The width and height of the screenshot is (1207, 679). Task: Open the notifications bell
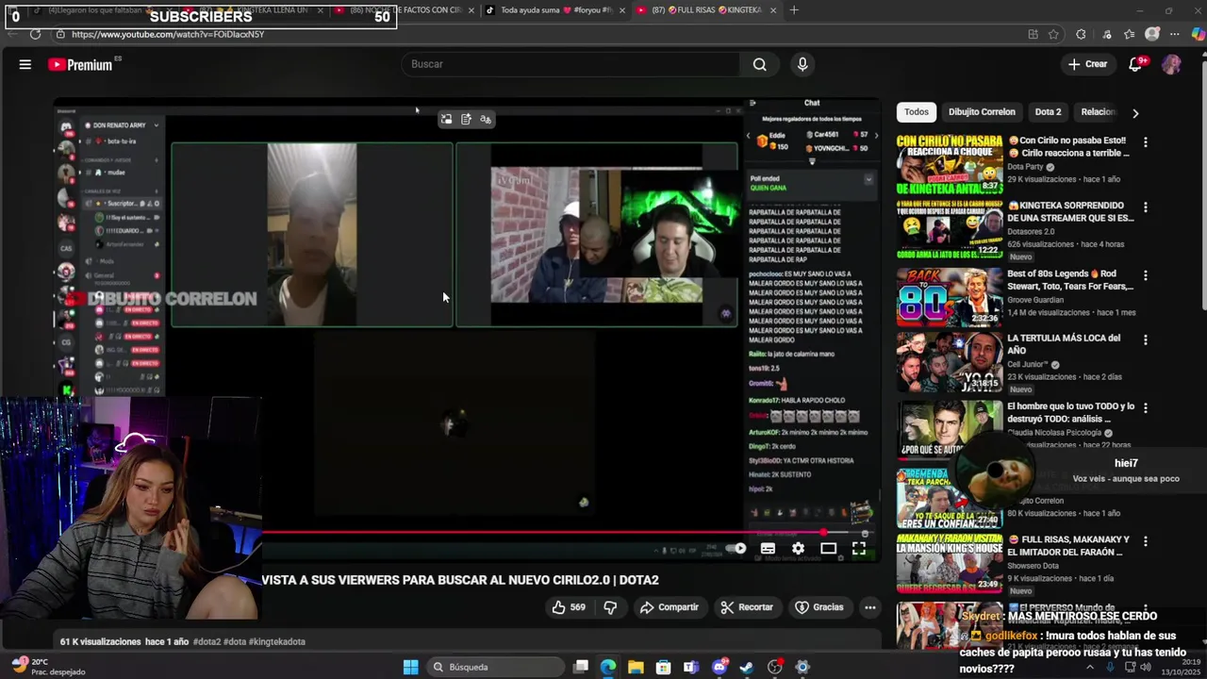[1136, 64]
